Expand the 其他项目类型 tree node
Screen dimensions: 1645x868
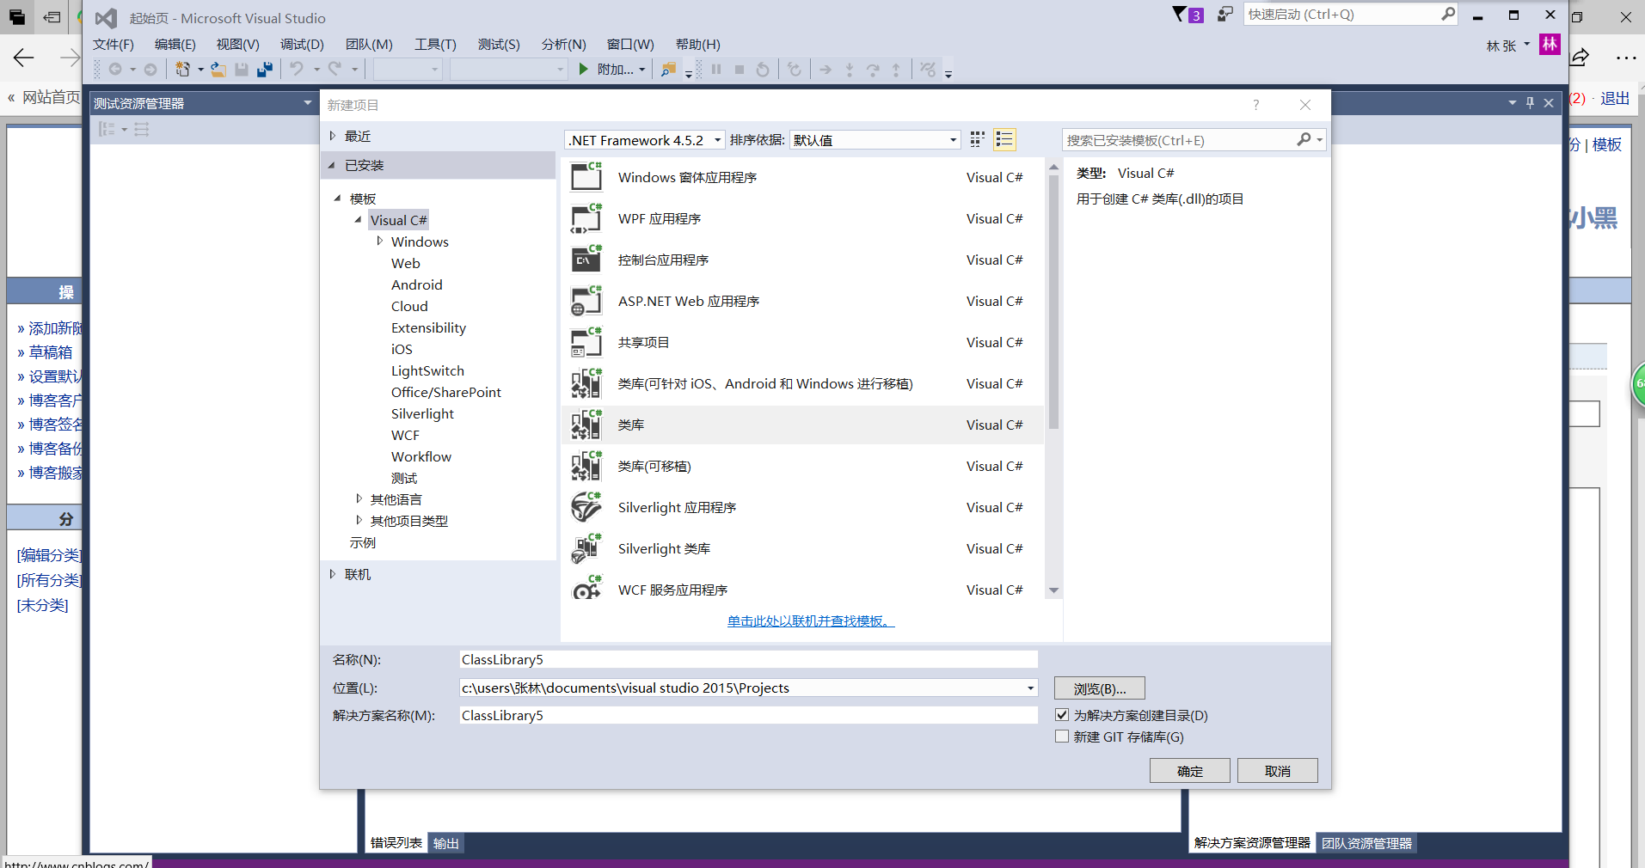(359, 520)
